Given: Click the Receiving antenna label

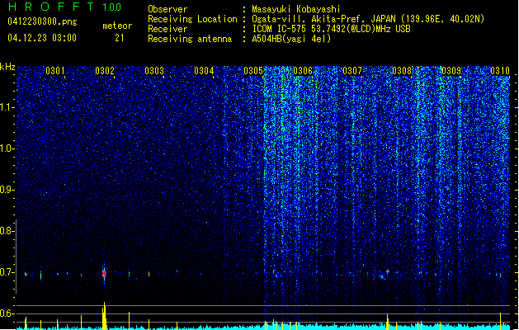Looking at the screenshot, I should click(190, 39).
